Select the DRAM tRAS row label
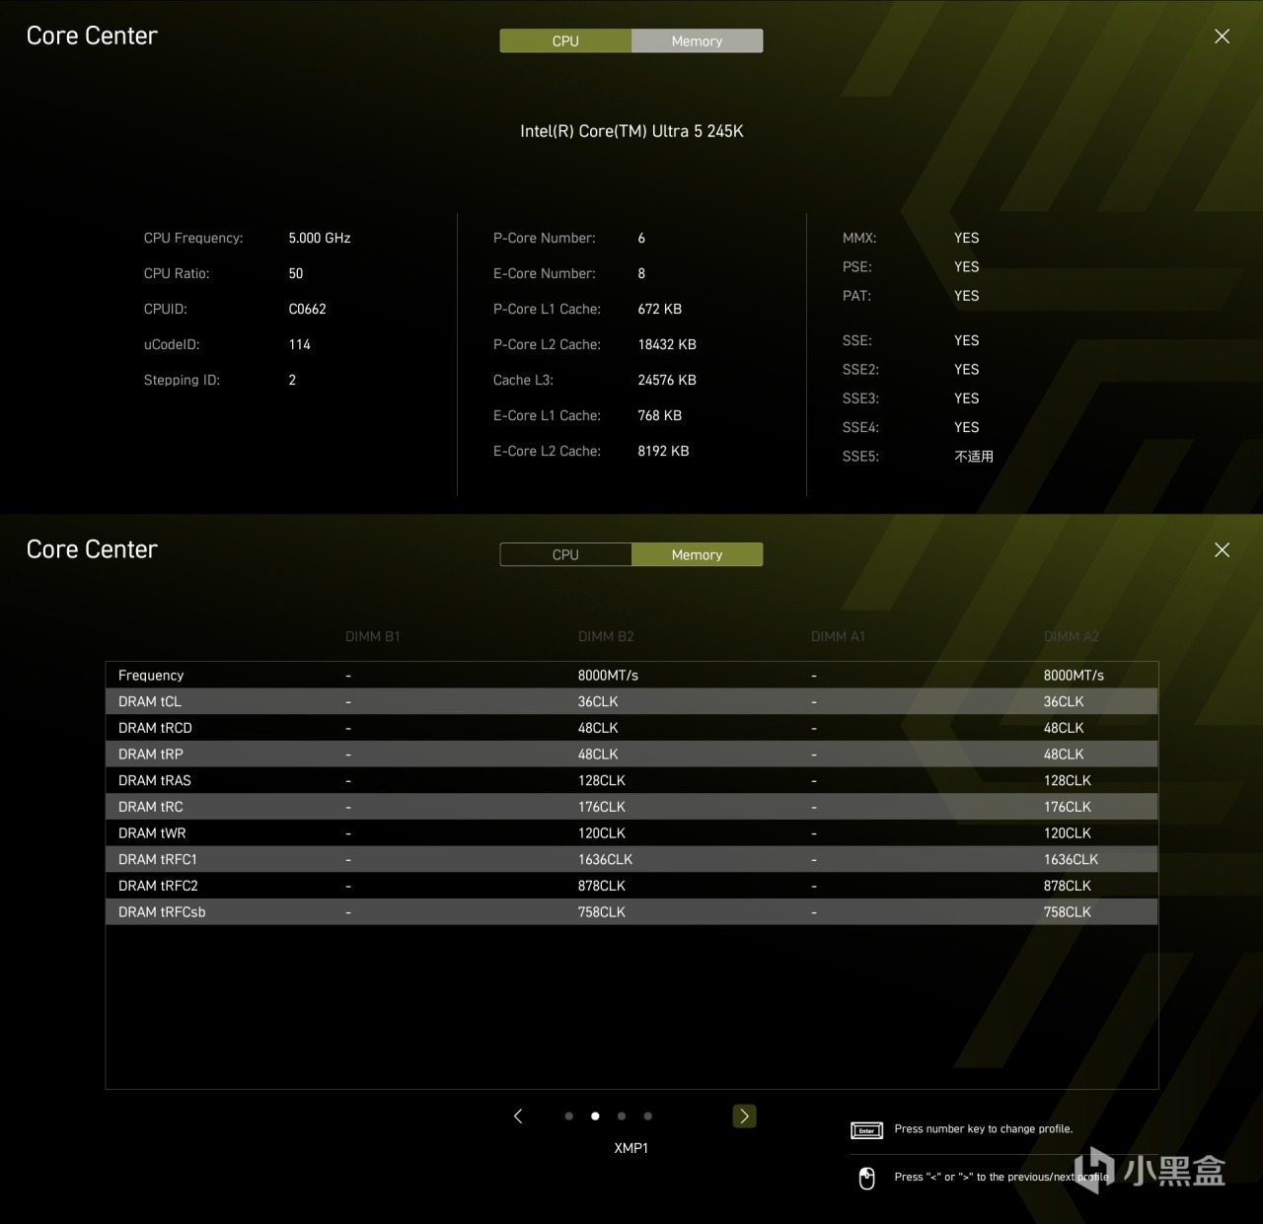The image size is (1263, 1224). coord(155,780)
